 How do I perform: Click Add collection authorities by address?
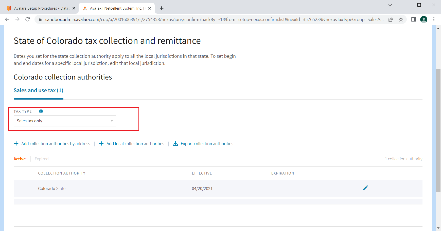coord(56,144)
